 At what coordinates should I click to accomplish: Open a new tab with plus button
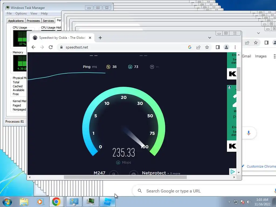point(100,38)
